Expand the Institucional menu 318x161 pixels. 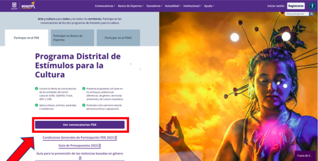pyautogui.click(x=192, y=6)
